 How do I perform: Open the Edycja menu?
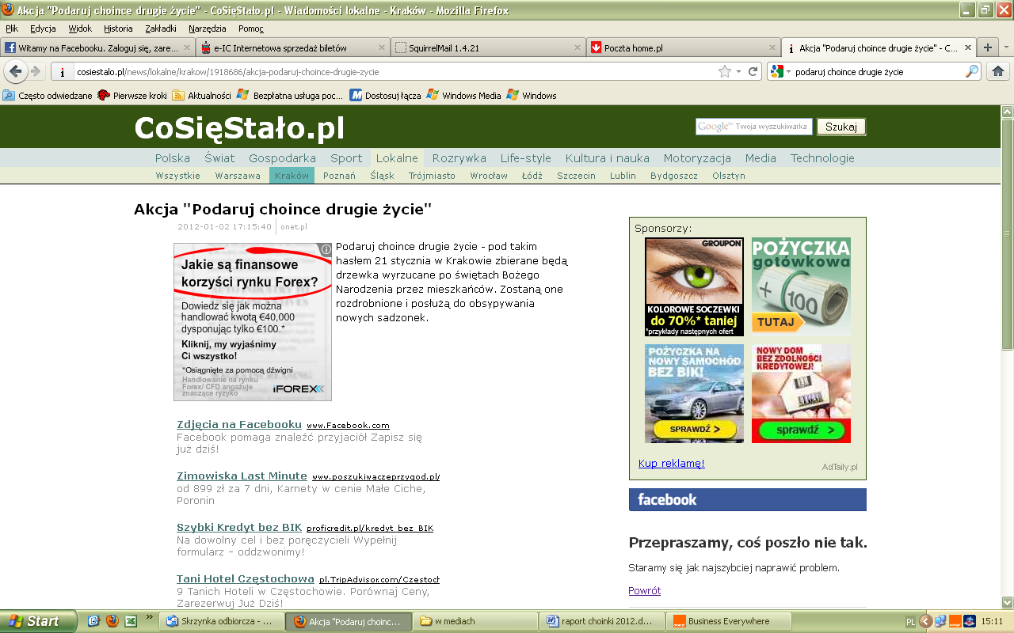[43, 28]
